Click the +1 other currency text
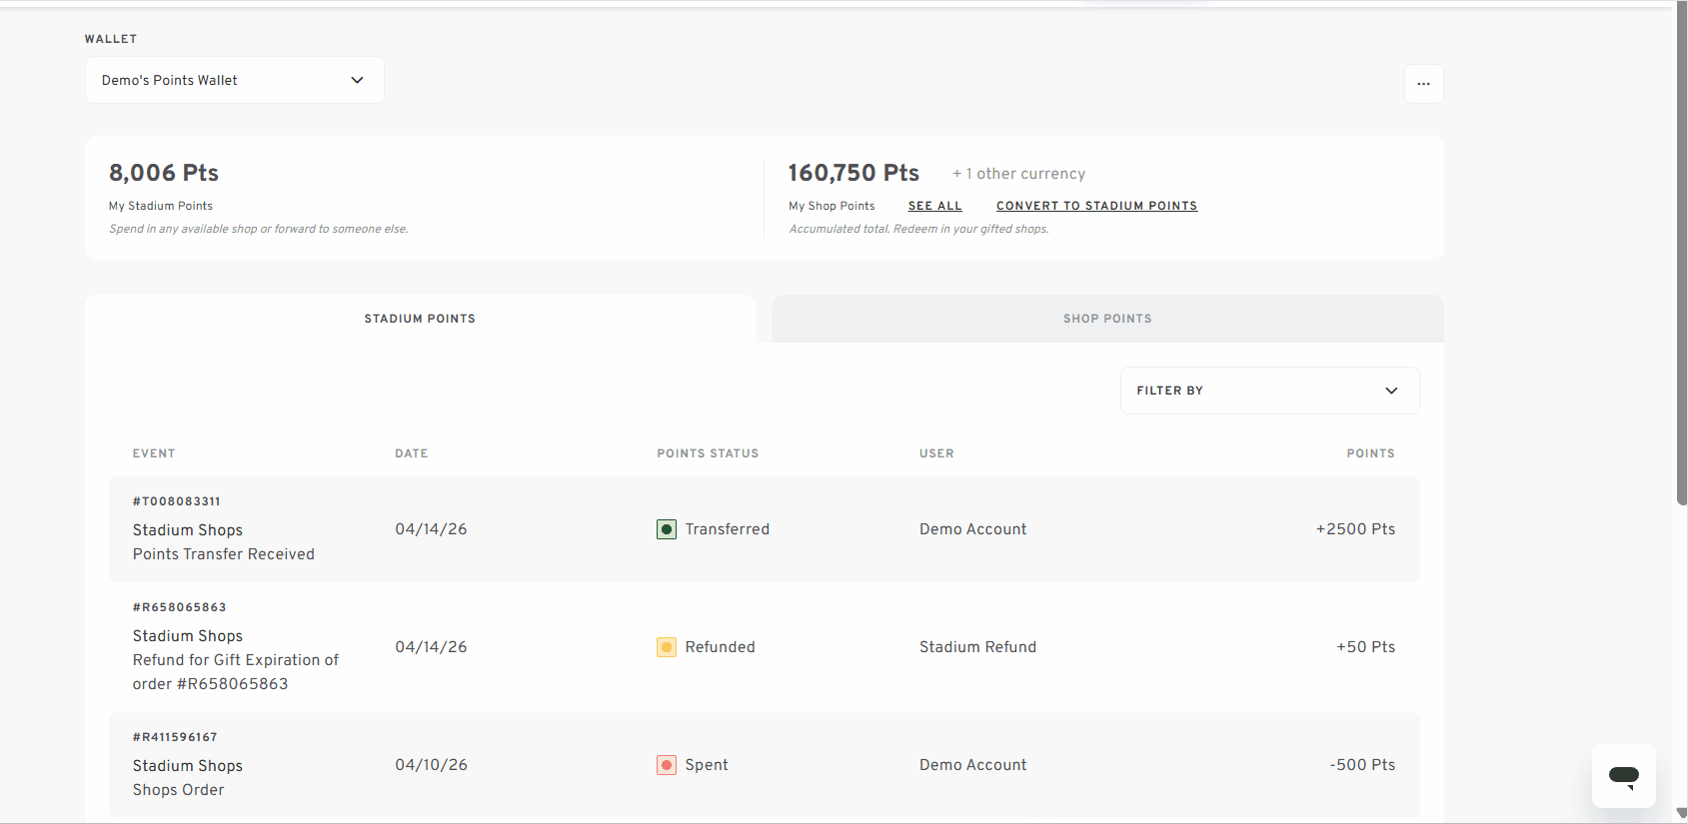 coord(1018,174)
